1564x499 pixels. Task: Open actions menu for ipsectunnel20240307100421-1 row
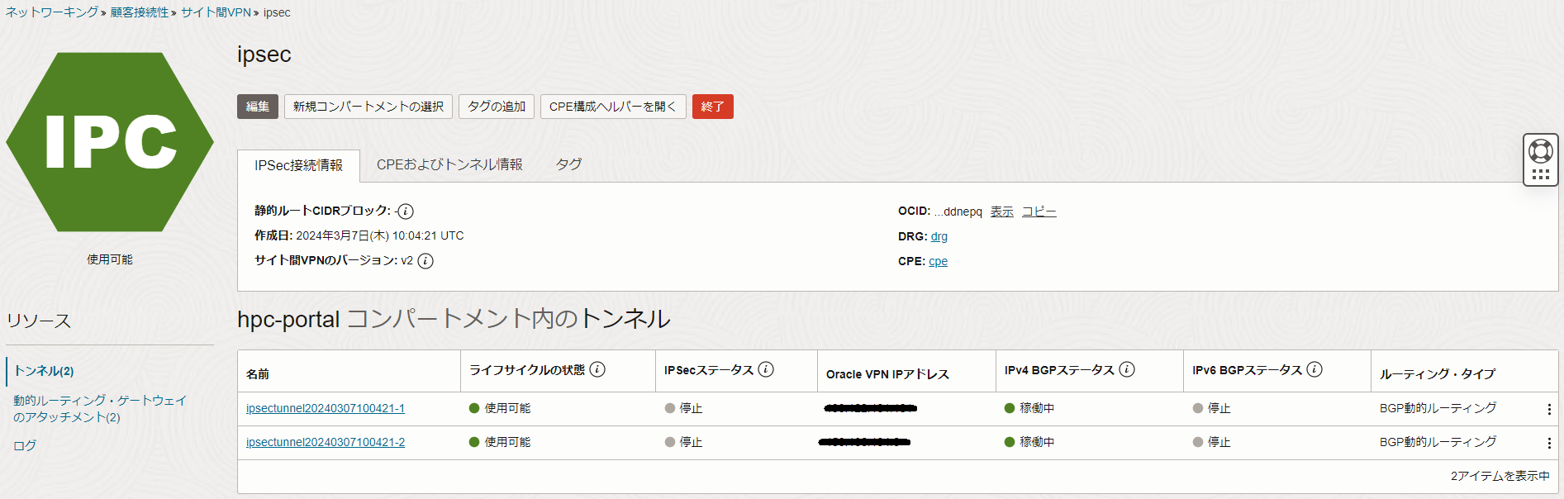click(1548, 409)
